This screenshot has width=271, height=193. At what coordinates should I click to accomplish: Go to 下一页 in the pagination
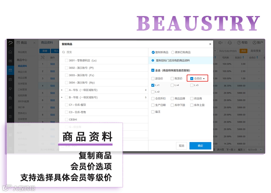(x=231, y=149)
